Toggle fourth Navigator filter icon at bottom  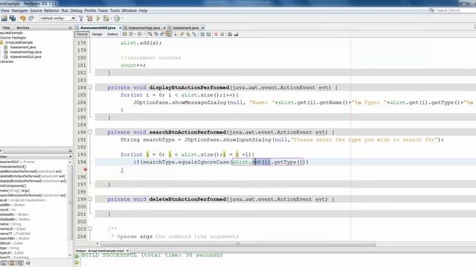click(x=28, y=263)
